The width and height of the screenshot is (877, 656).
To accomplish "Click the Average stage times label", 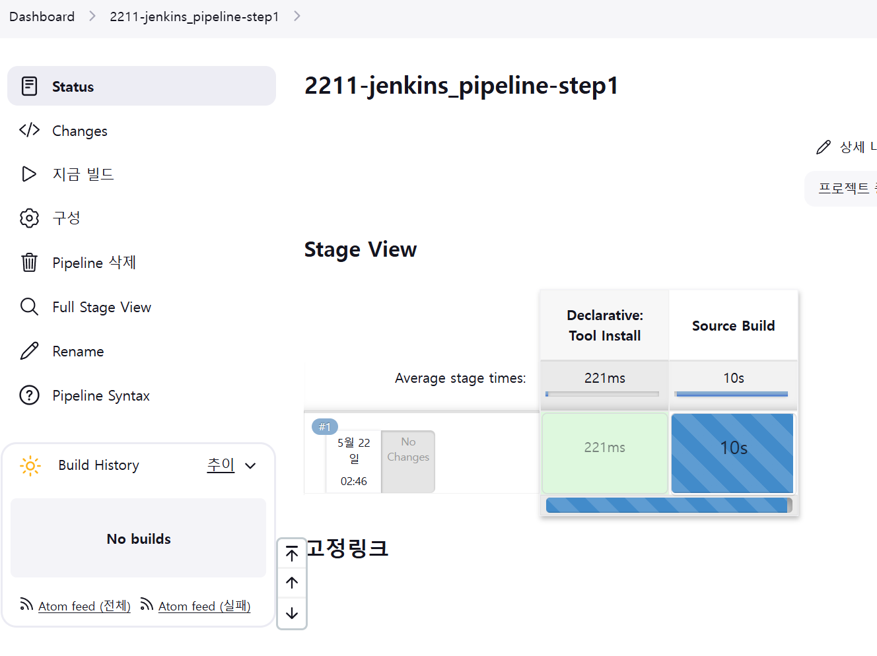I will coord(460,378).
